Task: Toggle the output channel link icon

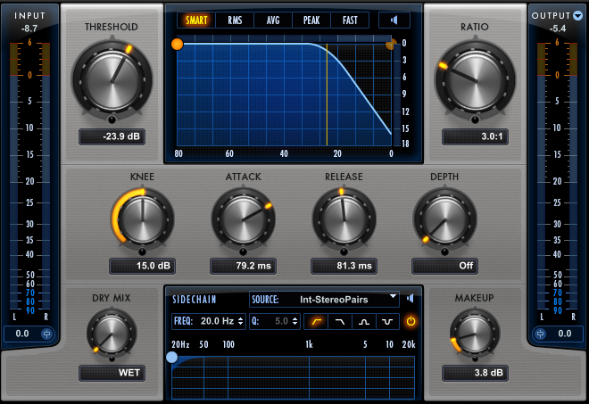Action: point(540,334)
